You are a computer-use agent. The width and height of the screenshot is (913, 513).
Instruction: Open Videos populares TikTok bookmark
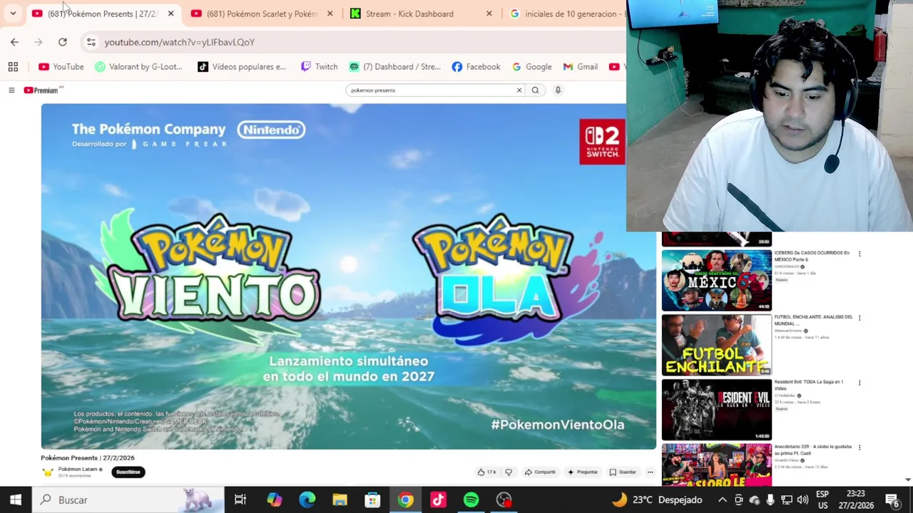pyautogui.click(x=242, y=66)
